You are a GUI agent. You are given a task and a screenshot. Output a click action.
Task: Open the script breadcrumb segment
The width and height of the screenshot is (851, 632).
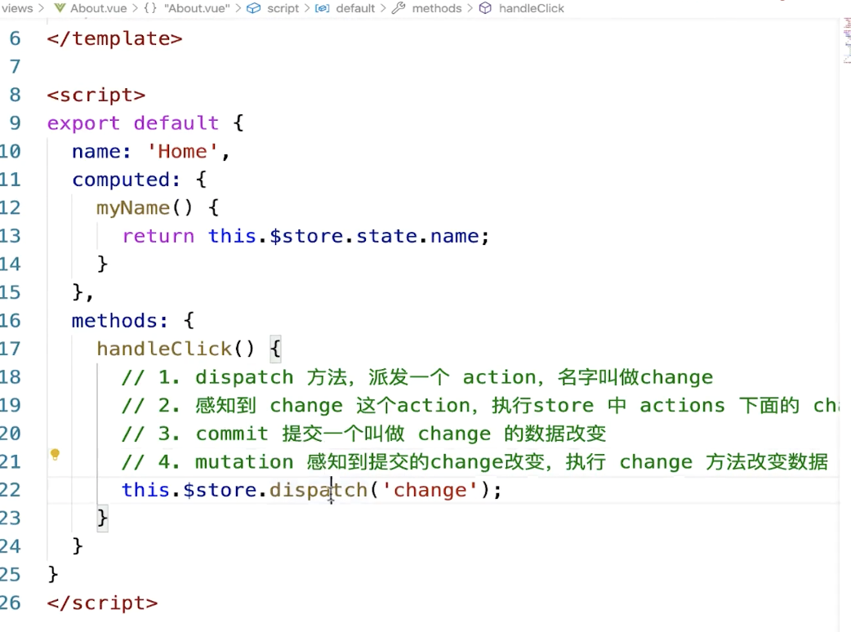[x=283, y=8]
